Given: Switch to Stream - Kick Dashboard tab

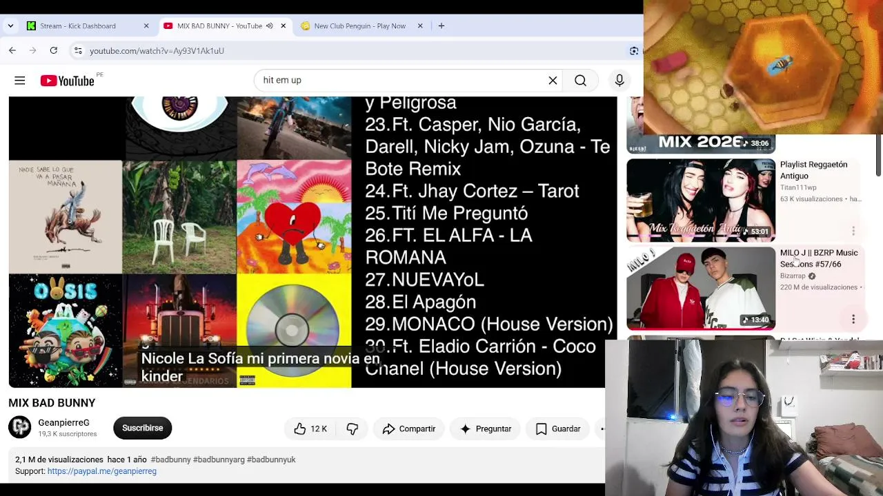Looking at the screenshot, I should click(x=78, y=26).
